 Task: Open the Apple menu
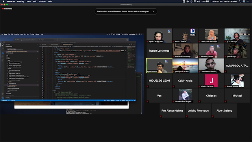(x=4, y=2)
